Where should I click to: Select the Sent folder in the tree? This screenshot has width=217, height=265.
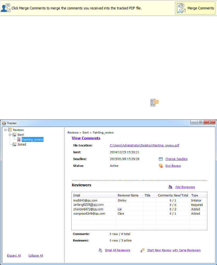coord(21,135)
